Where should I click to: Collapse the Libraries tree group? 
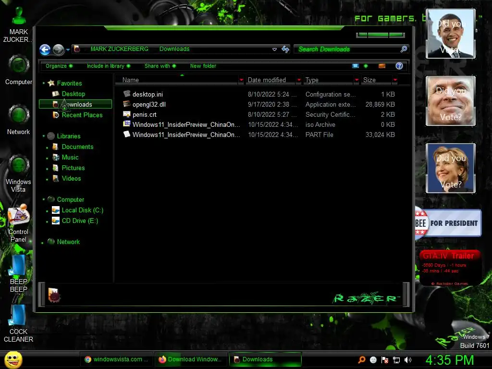(x=44, y=136)
